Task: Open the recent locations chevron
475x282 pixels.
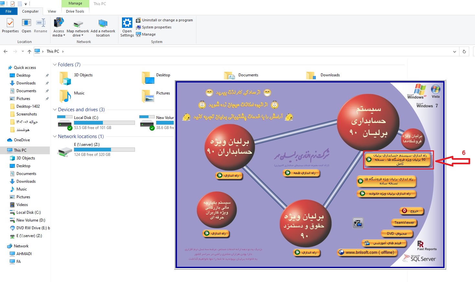Action: tap(23, 51)
